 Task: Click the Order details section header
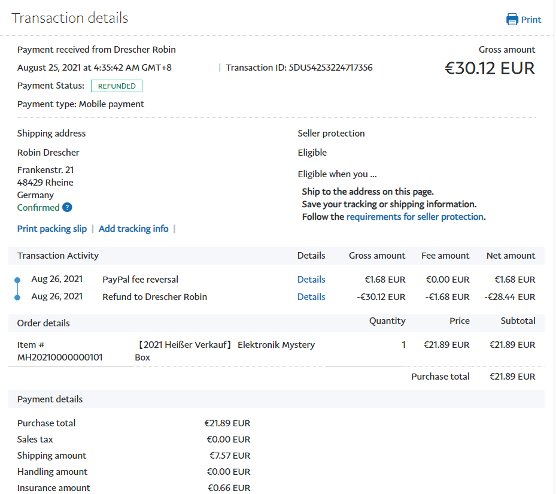pos(44,323)
